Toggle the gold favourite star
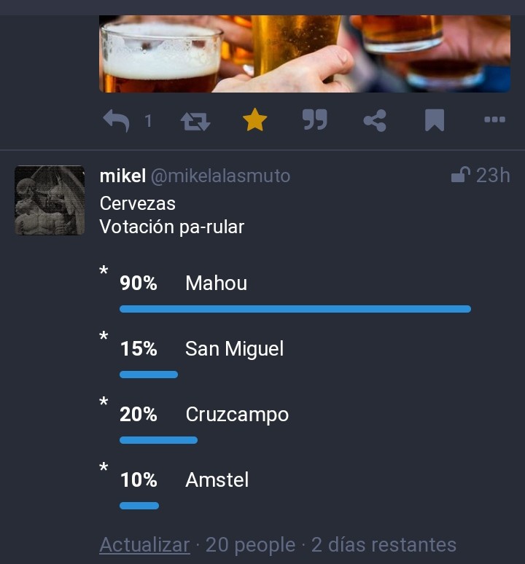This screenshot has width=525, height=564. 254,121
